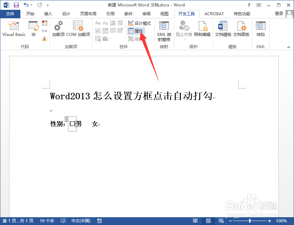Viewport: 294px width, 225px height.
Task: Switch to Print Layout view
Action: (208, 221)
